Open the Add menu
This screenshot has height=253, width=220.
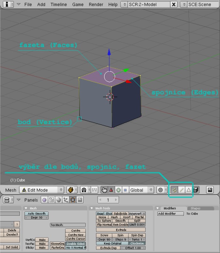[x=41, y=4]
